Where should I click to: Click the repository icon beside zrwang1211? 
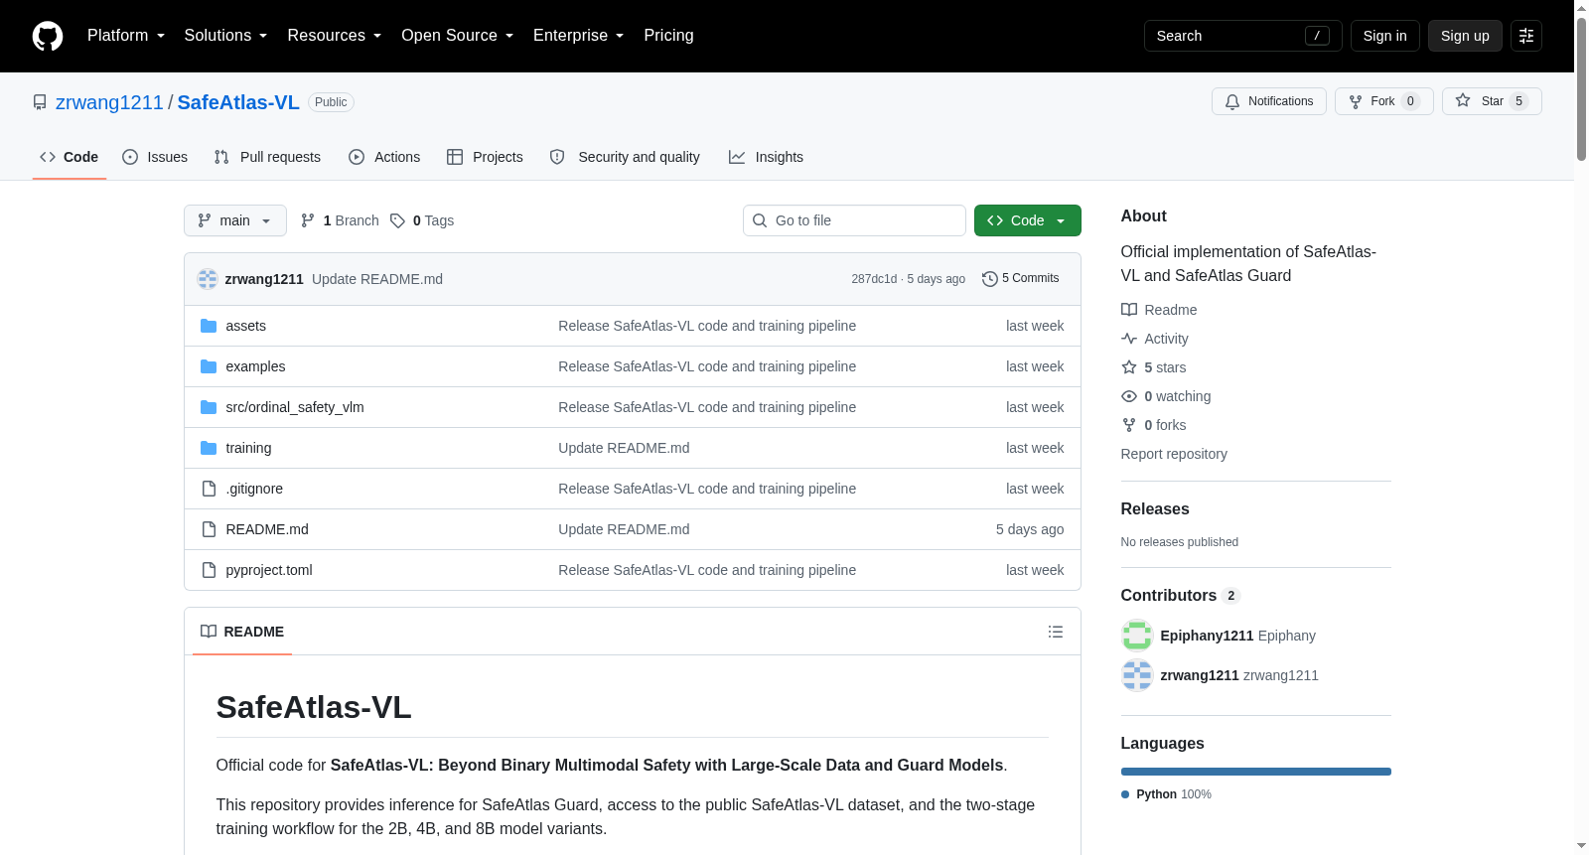(x=40, y=102)
